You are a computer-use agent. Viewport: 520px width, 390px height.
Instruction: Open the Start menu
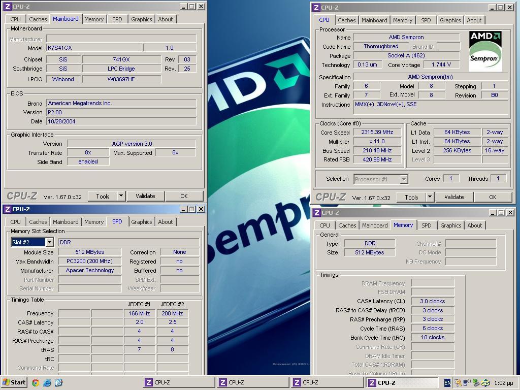pyautogui.click(x=14, y=382)
